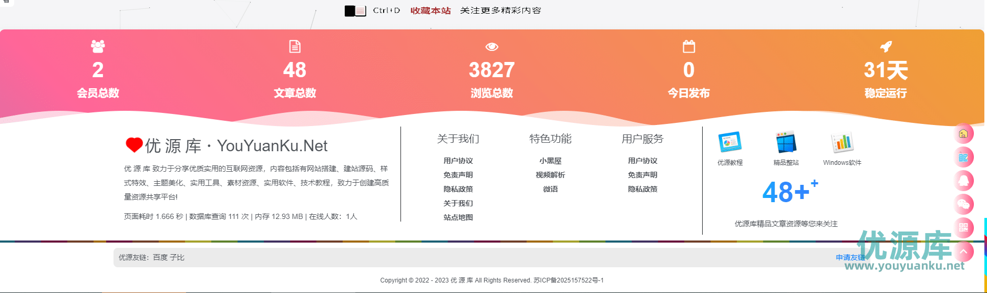Open 隐私政策 under 用户服务
The width and height of the screenshot is (987, 293).
pos(642,189)
